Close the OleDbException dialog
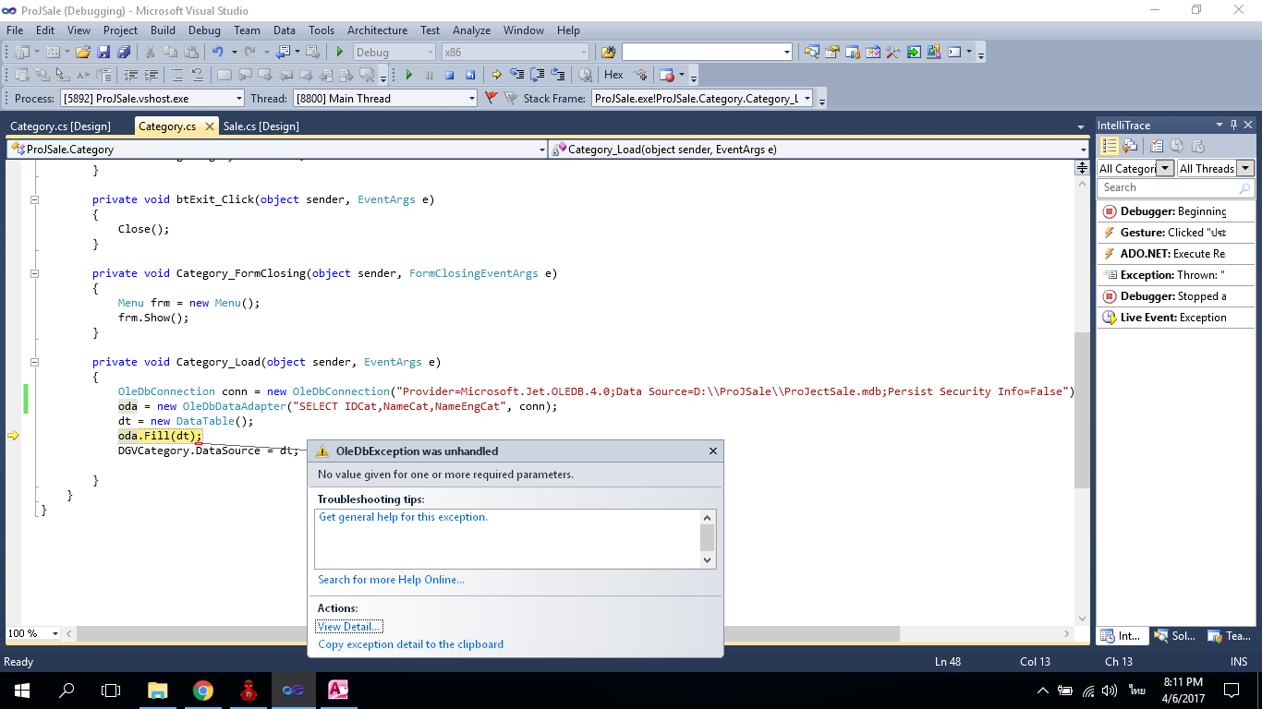1262x709 pixels. [x=712, y=451]
